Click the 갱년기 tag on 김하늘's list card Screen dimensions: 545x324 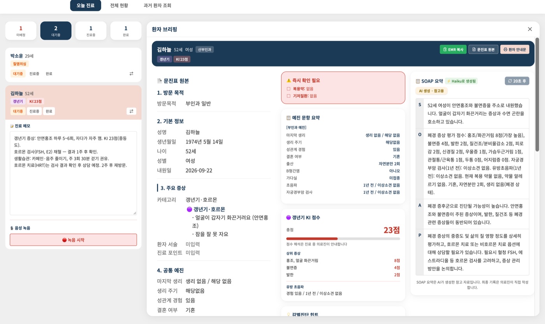18,102
